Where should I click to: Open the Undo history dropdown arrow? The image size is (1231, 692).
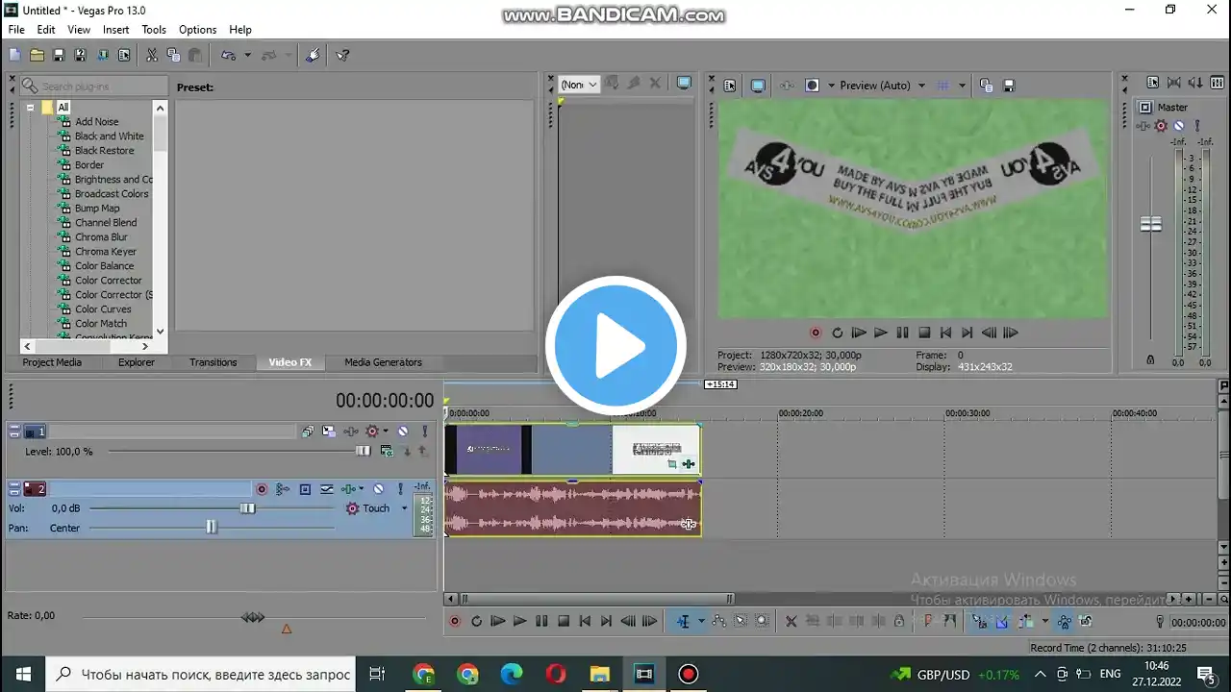pyautogui.click(x=247, y=56)
